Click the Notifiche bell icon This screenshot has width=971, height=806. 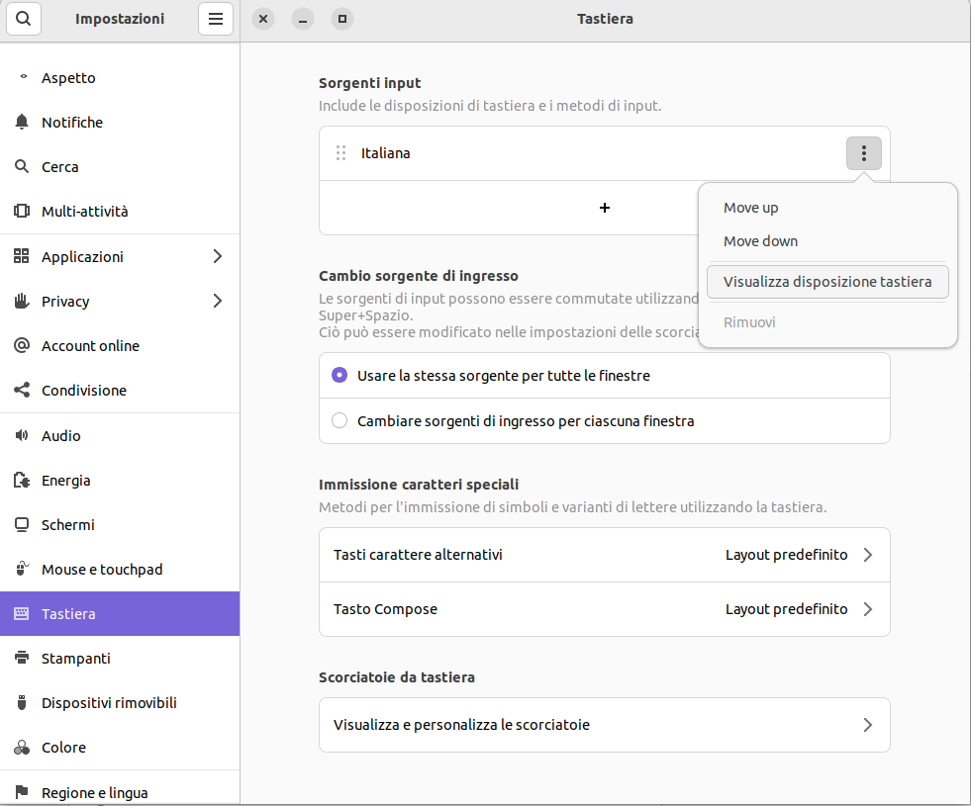coord(22,122)
